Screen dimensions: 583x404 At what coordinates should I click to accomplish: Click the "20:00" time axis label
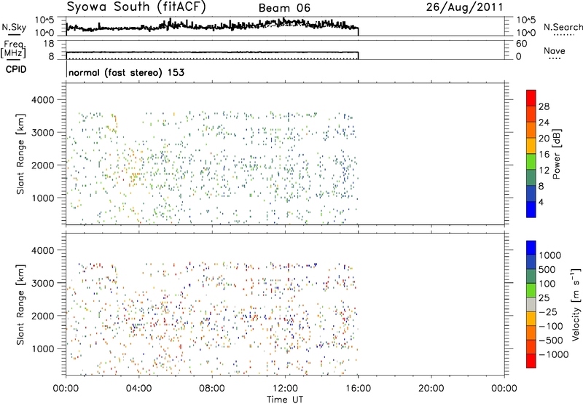[431, 389]
